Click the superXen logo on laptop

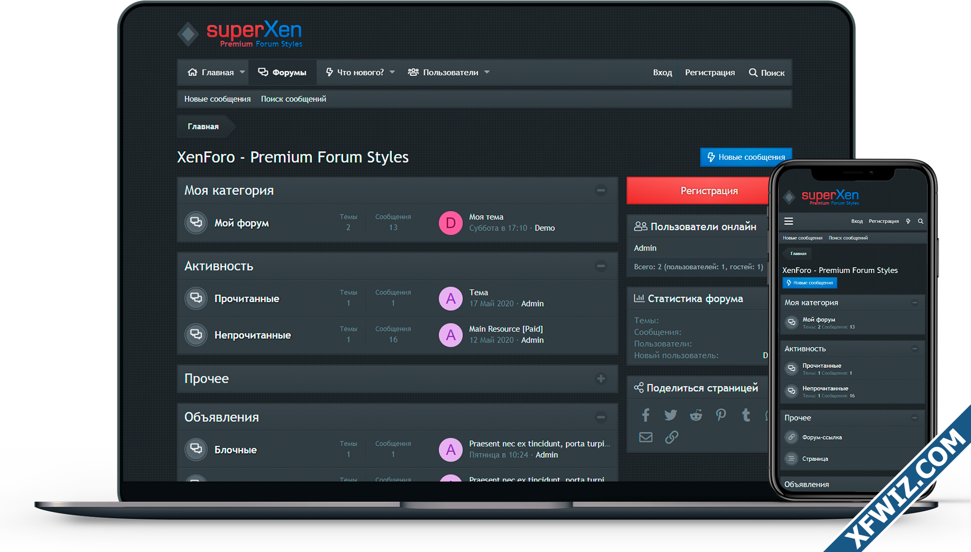[240, 34]
